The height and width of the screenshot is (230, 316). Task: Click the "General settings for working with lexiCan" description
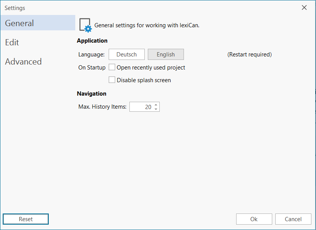147,25
